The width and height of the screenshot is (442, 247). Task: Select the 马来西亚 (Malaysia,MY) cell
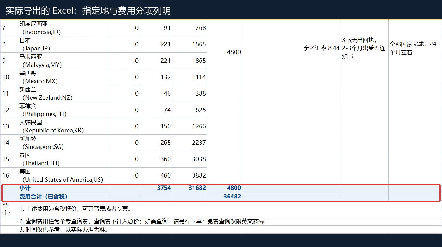point(63,61)
